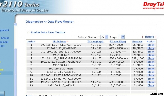
Task: Click the 223 /1000 sessions value
Action: [x=138, y=58]
